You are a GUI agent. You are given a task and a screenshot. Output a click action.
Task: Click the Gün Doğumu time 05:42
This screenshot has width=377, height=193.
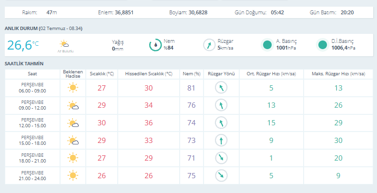277,12
